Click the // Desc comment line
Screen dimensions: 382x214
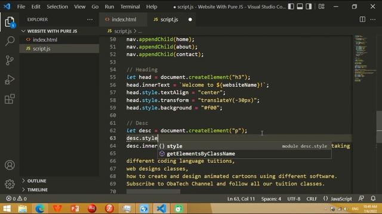137,123
